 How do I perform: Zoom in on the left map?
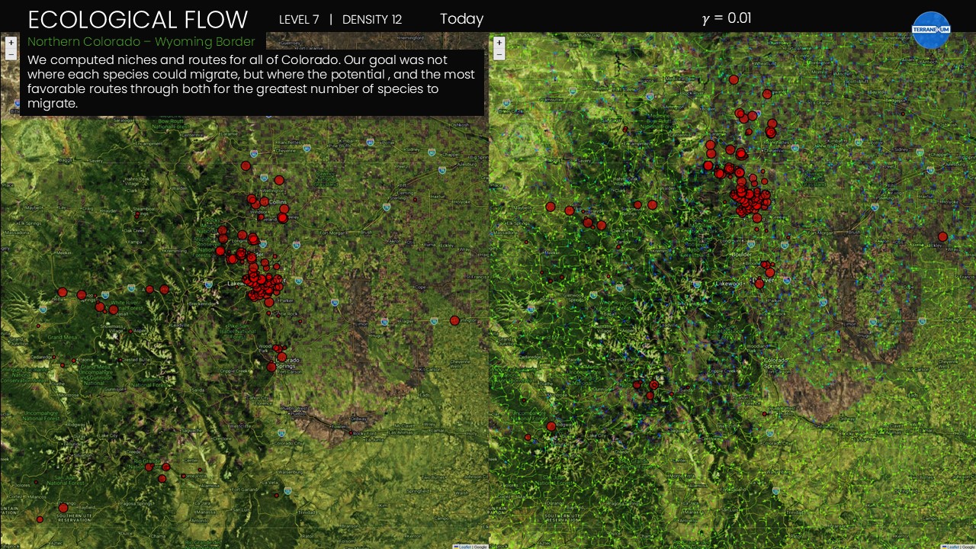click(x=11, y=43)
